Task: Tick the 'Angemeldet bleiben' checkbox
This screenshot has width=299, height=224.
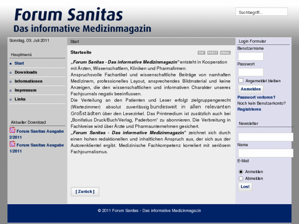Action: coord(241,81)
